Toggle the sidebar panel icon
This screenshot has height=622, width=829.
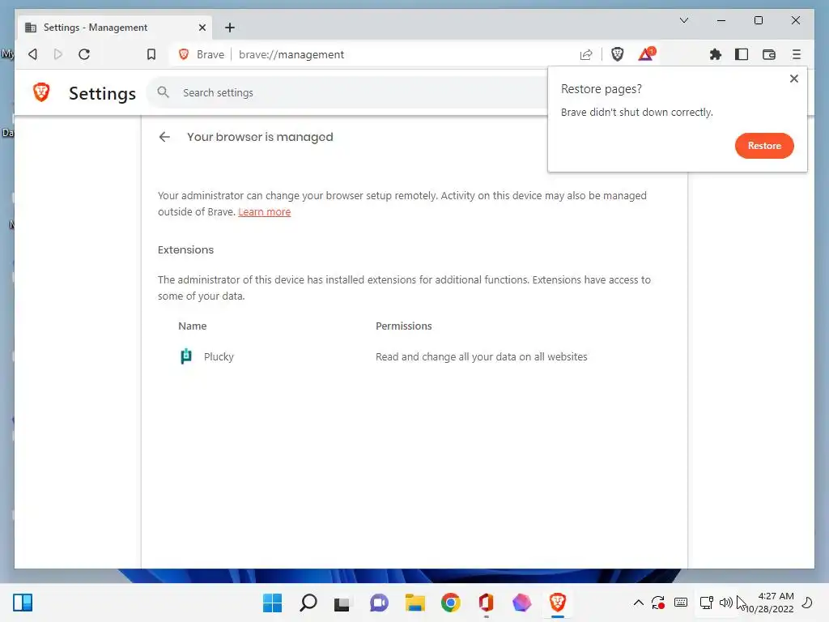click(x=742, y=54)
